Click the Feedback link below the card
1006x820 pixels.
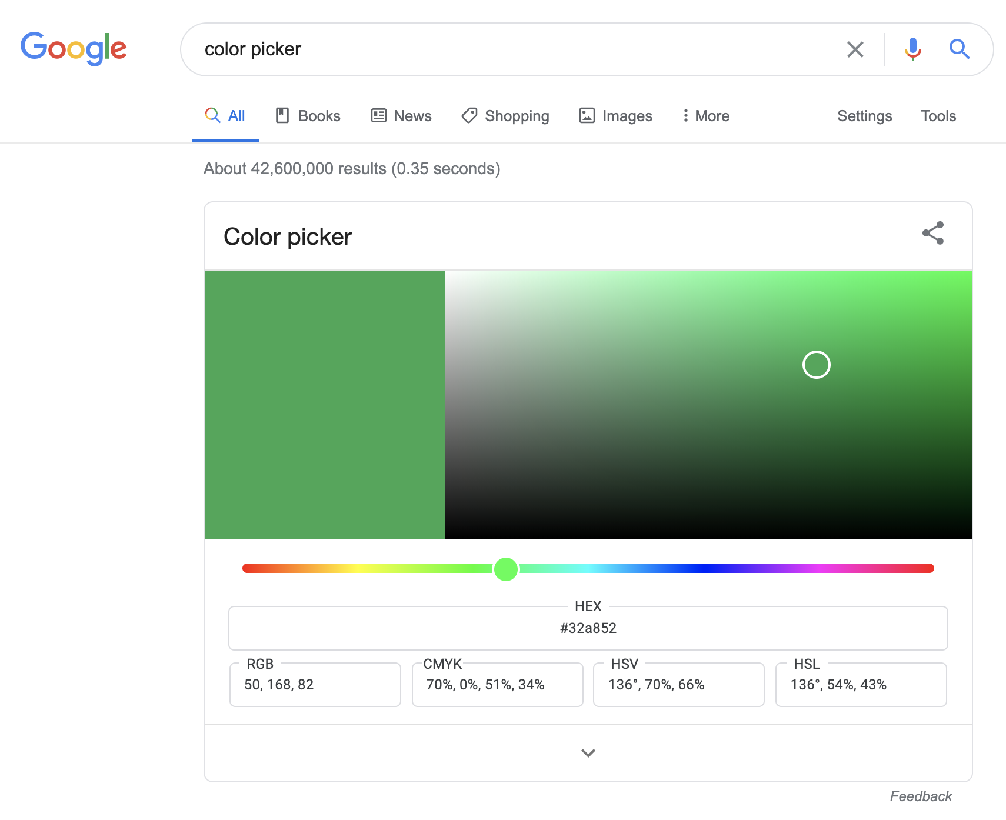pyautogui.click(x=920, y=796)
